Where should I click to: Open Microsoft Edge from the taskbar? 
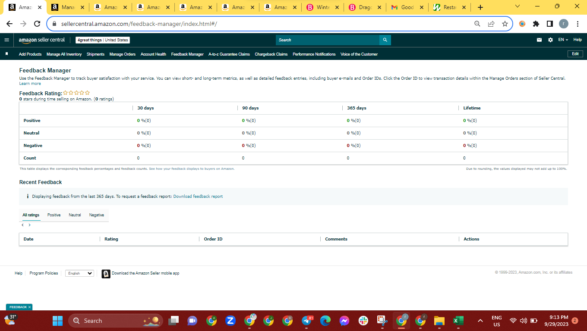[x=325, y=321]
